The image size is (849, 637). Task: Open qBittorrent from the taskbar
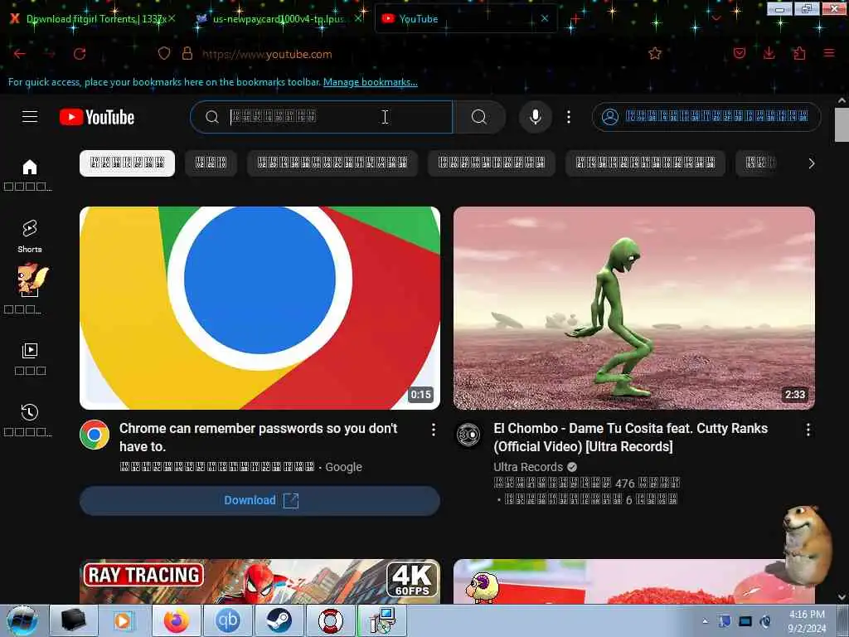[x=227, y=620]
